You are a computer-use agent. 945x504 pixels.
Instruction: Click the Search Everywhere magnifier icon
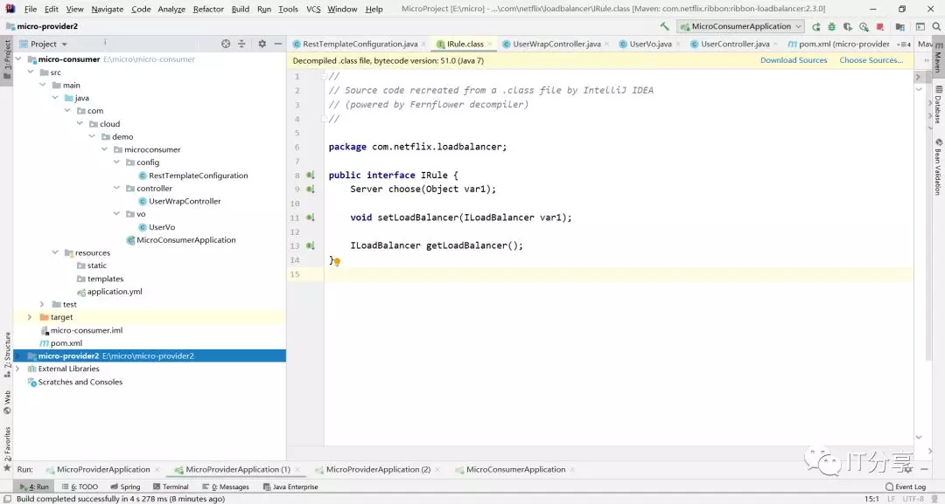pos(936,26)
